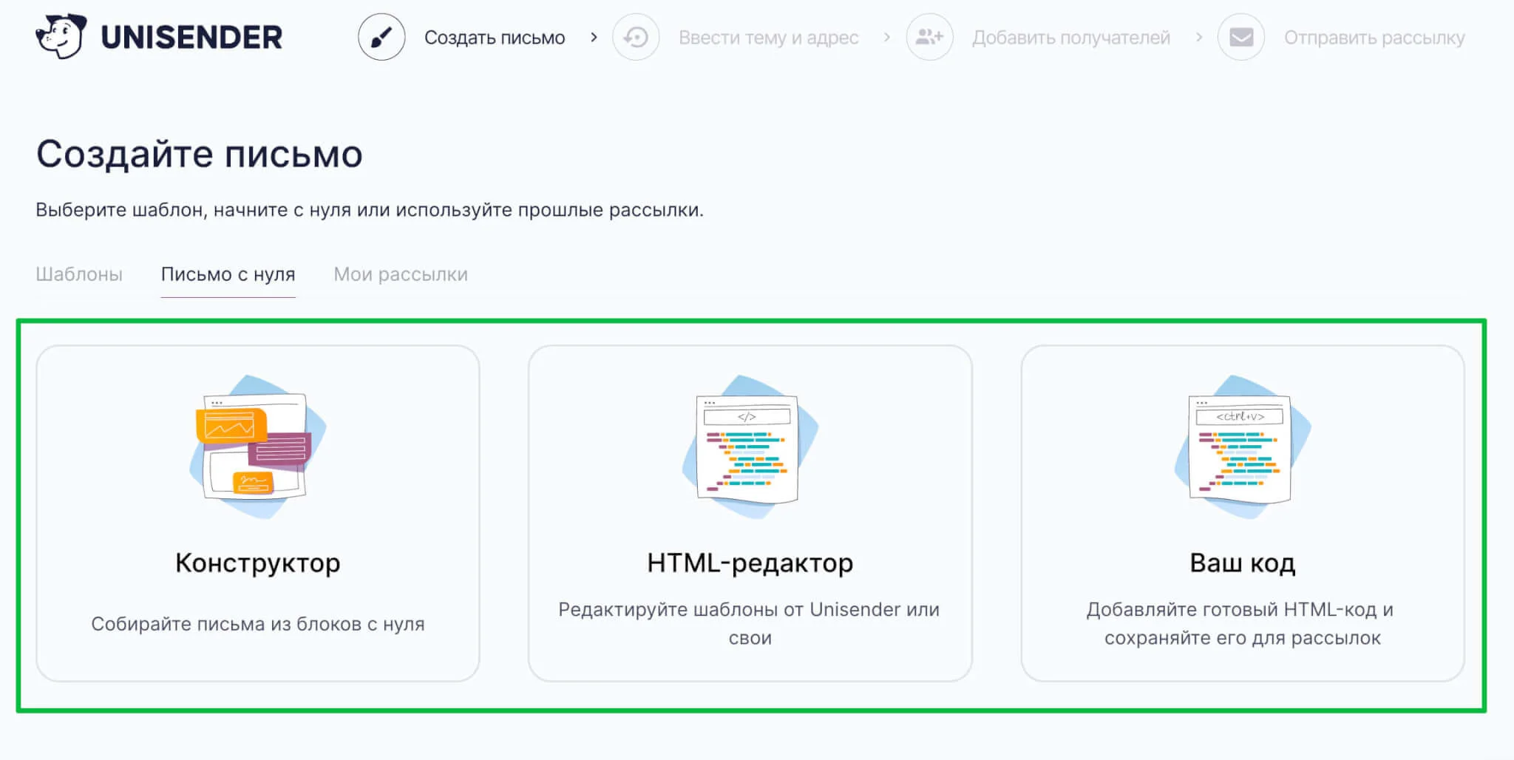Screen dimensions: 1514x760
Task: Click text 'Добавляйте готовый HTML-код и сохраняйте его для рассылок'
Action: pos(1242,623)
